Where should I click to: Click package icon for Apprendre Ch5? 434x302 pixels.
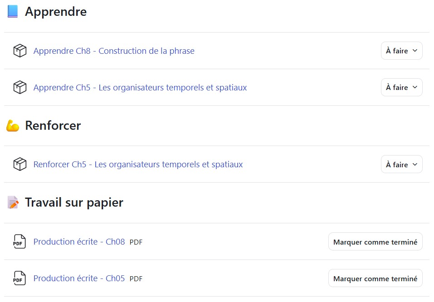coord(20,87)
